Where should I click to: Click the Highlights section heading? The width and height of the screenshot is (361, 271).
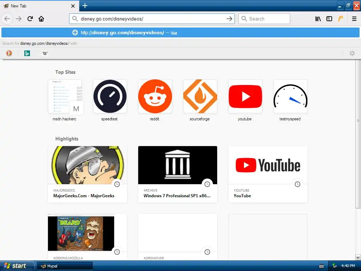[x=67, y=139]
